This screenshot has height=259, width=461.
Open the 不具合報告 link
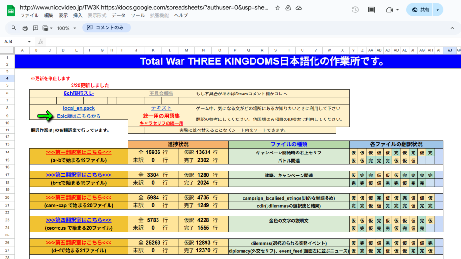coord(161,94)
